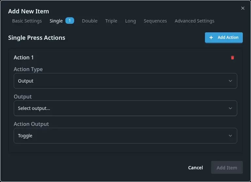Click the badge showing 1 on Single tab
This screenshot has width=251, height=182.
click(70, 21)
